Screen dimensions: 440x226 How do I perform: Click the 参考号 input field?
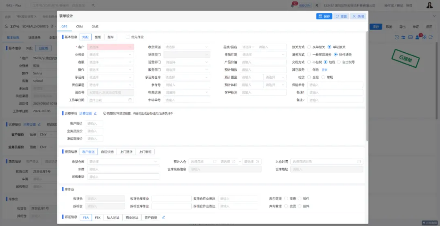tap(187, 85)
